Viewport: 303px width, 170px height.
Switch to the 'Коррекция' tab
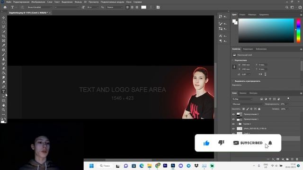(x=248, y=49)
